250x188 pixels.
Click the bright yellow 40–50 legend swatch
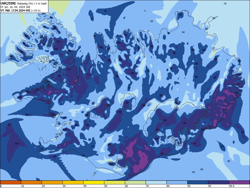click(94, 182)
